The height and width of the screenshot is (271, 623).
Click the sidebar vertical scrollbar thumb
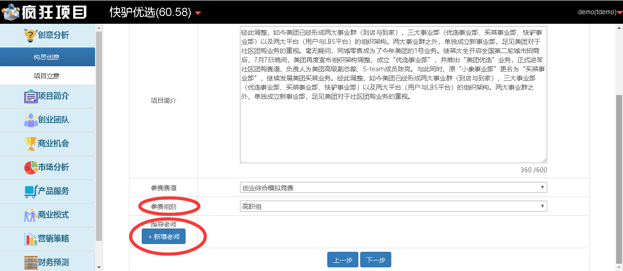99,136
